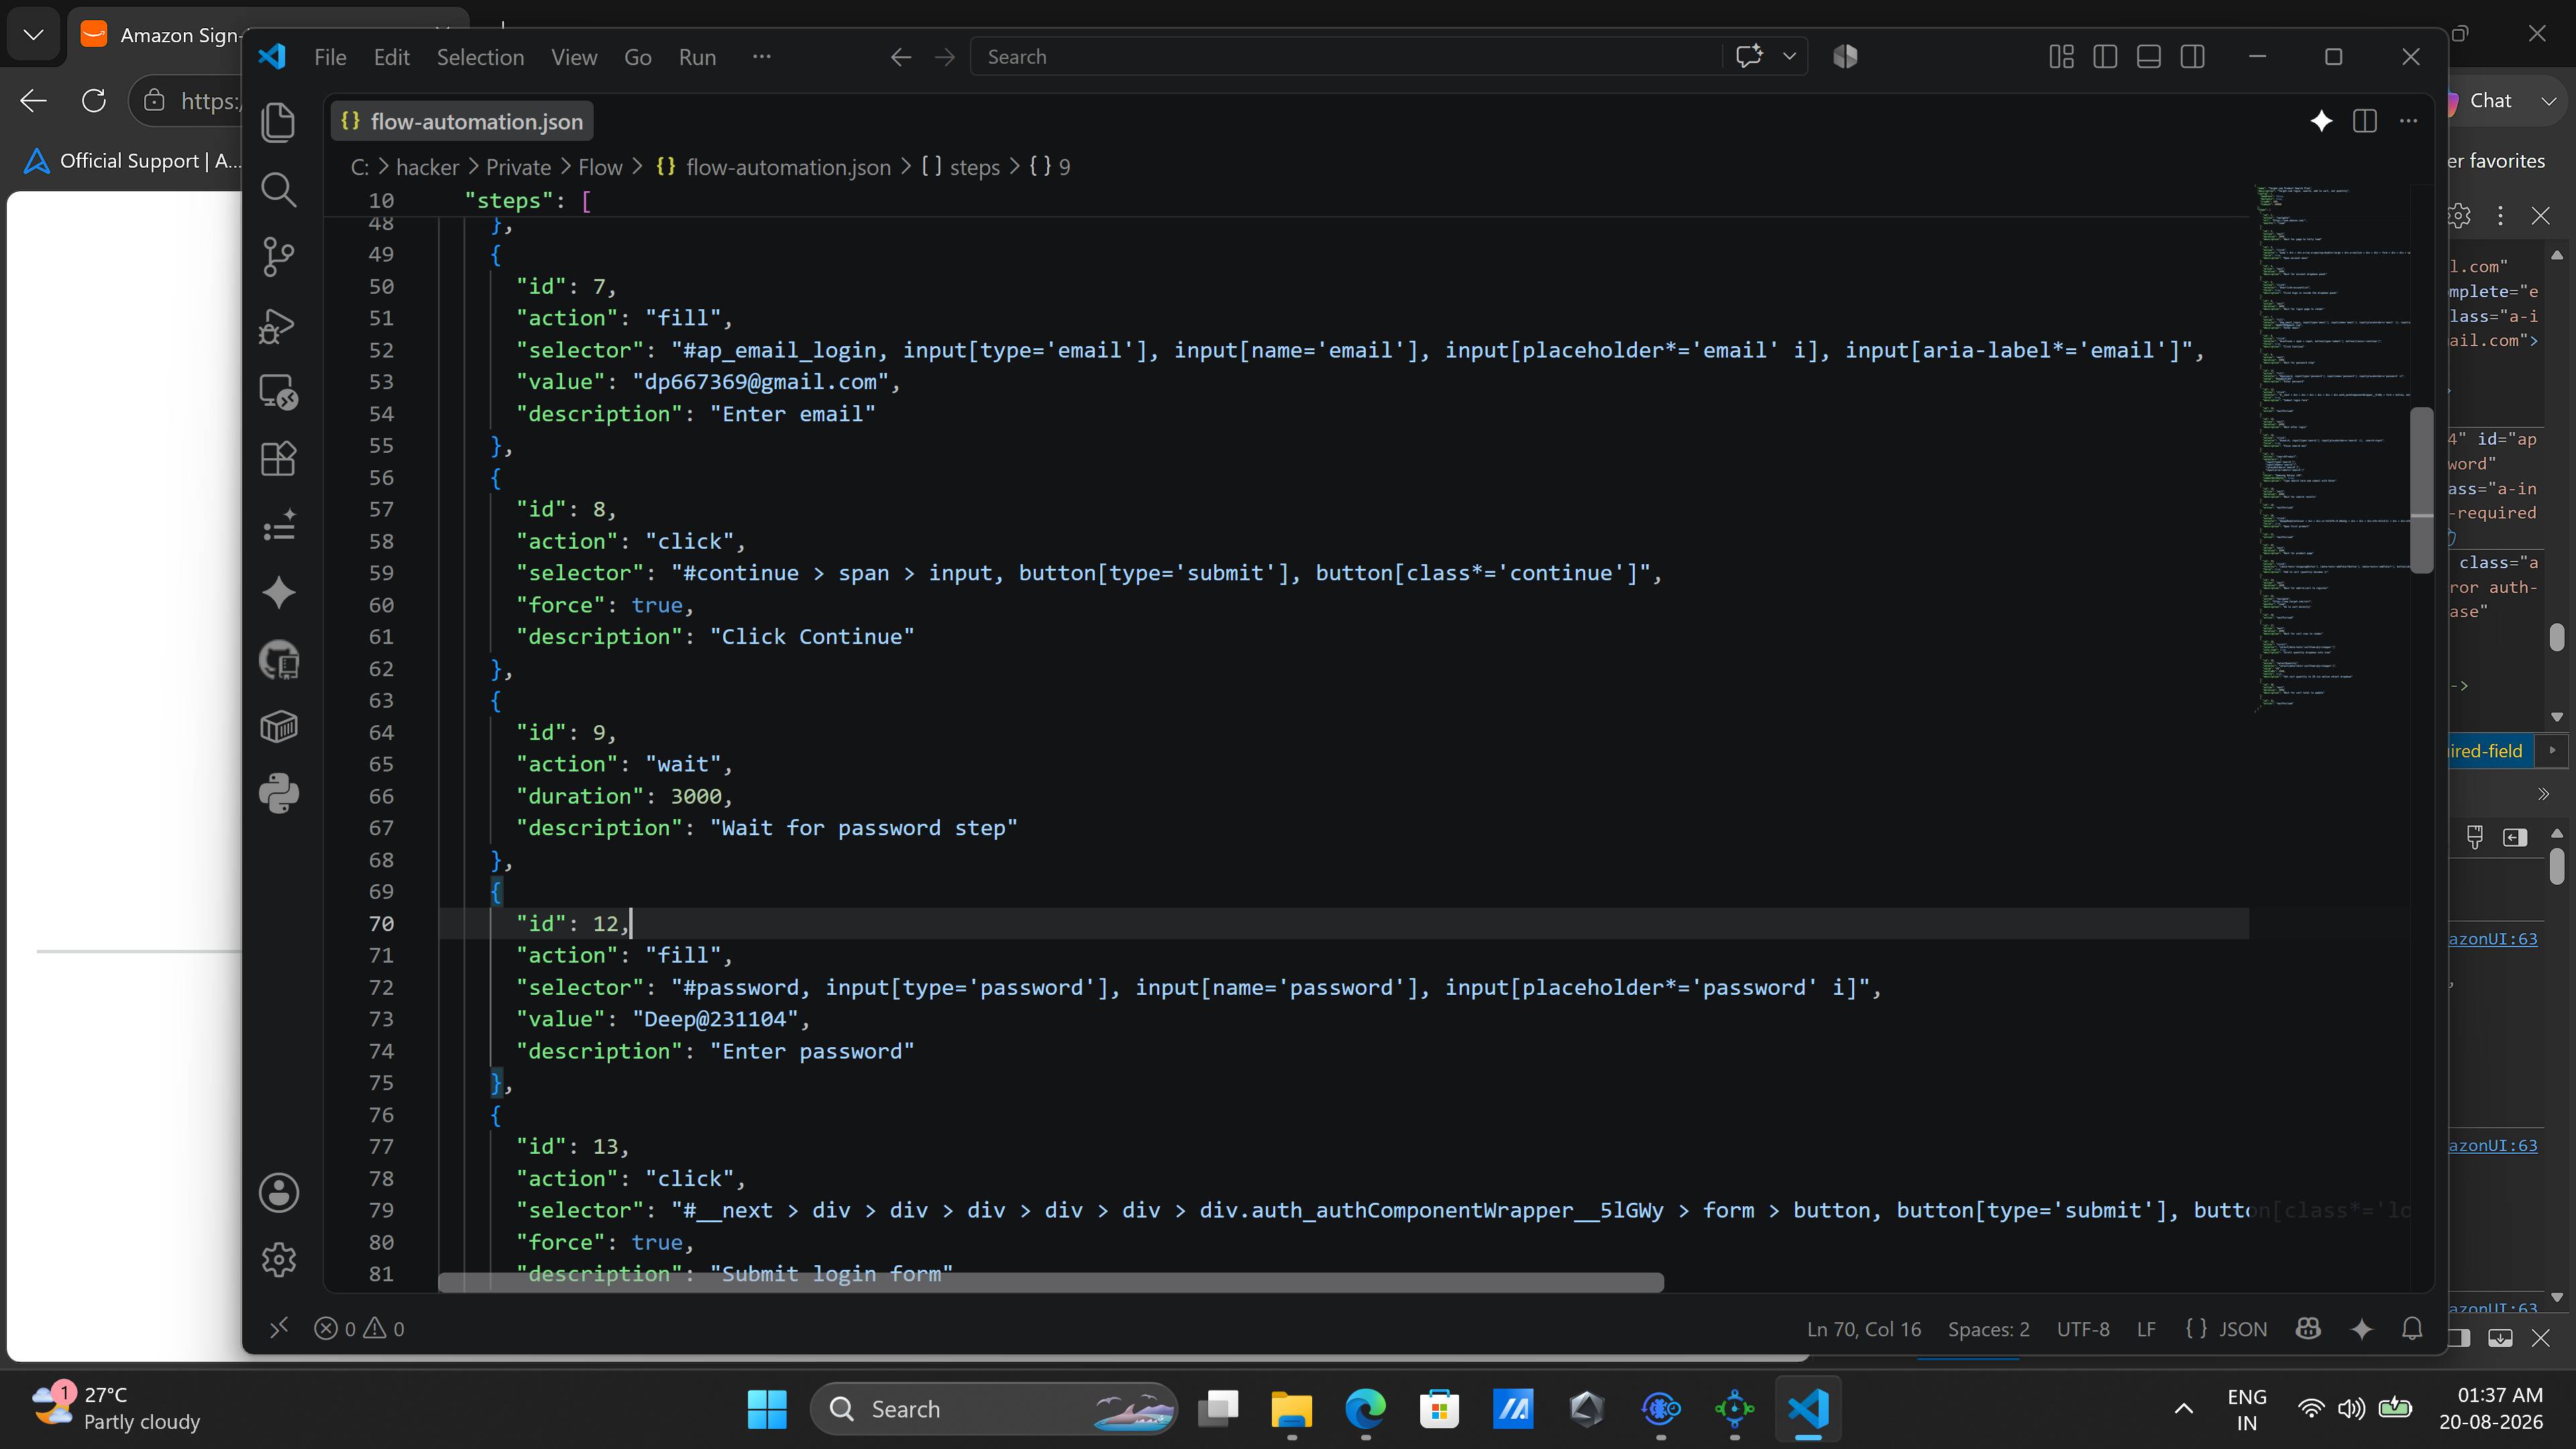Viewport: 2576px width, 1449px height.
Task: Toggle the primary side bar layout button
Action: click(2105, 57)
